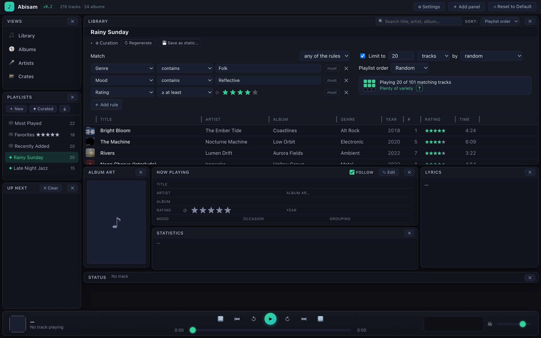Image resolution: width=541 pixels, height=338 pixels.
Task: Close the Up Next panel
Action: click(x=72, y=188)
